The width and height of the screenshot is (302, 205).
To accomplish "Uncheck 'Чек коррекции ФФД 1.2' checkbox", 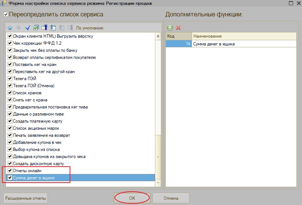I will (10, 43).
